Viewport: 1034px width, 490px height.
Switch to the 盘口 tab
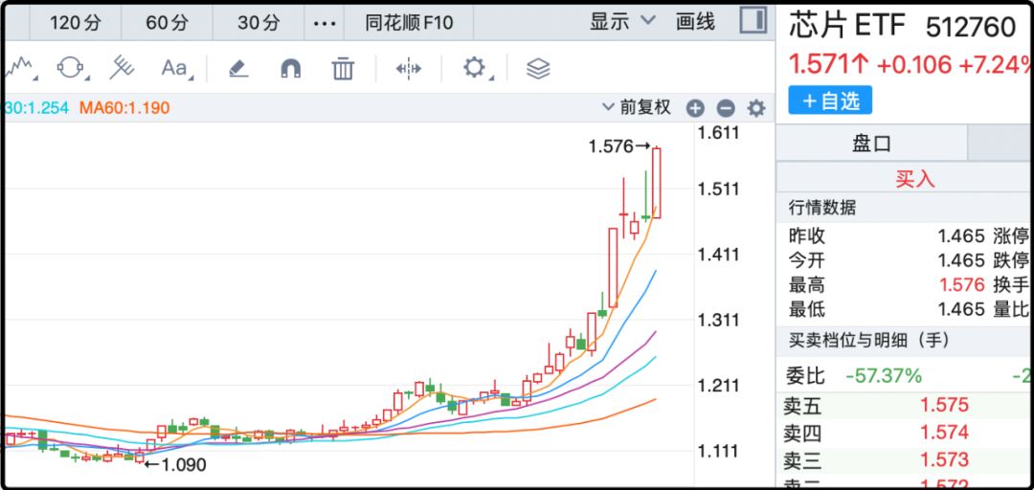(x=871, y=144)
